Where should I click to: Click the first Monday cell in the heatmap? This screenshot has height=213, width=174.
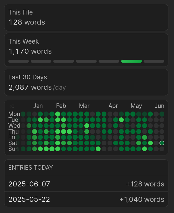23,114
